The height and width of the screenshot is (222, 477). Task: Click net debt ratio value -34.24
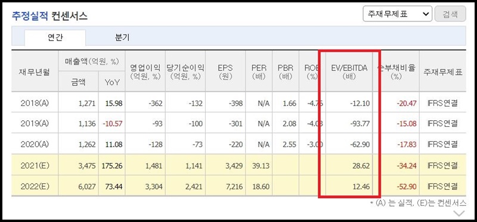point(407,166)
